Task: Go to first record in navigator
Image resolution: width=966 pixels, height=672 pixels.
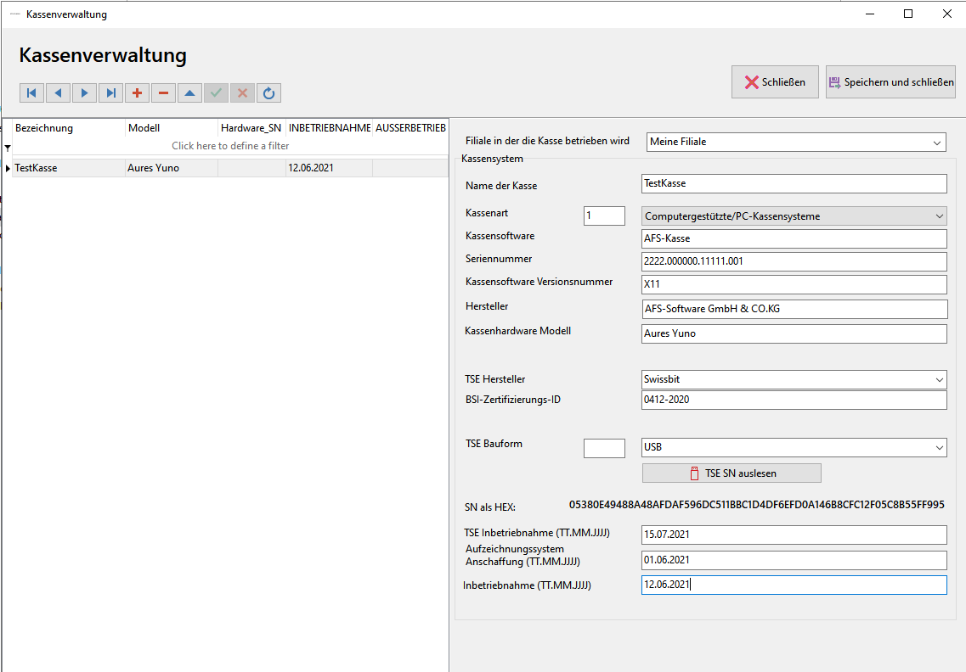Action: click(x=31, y=93)
